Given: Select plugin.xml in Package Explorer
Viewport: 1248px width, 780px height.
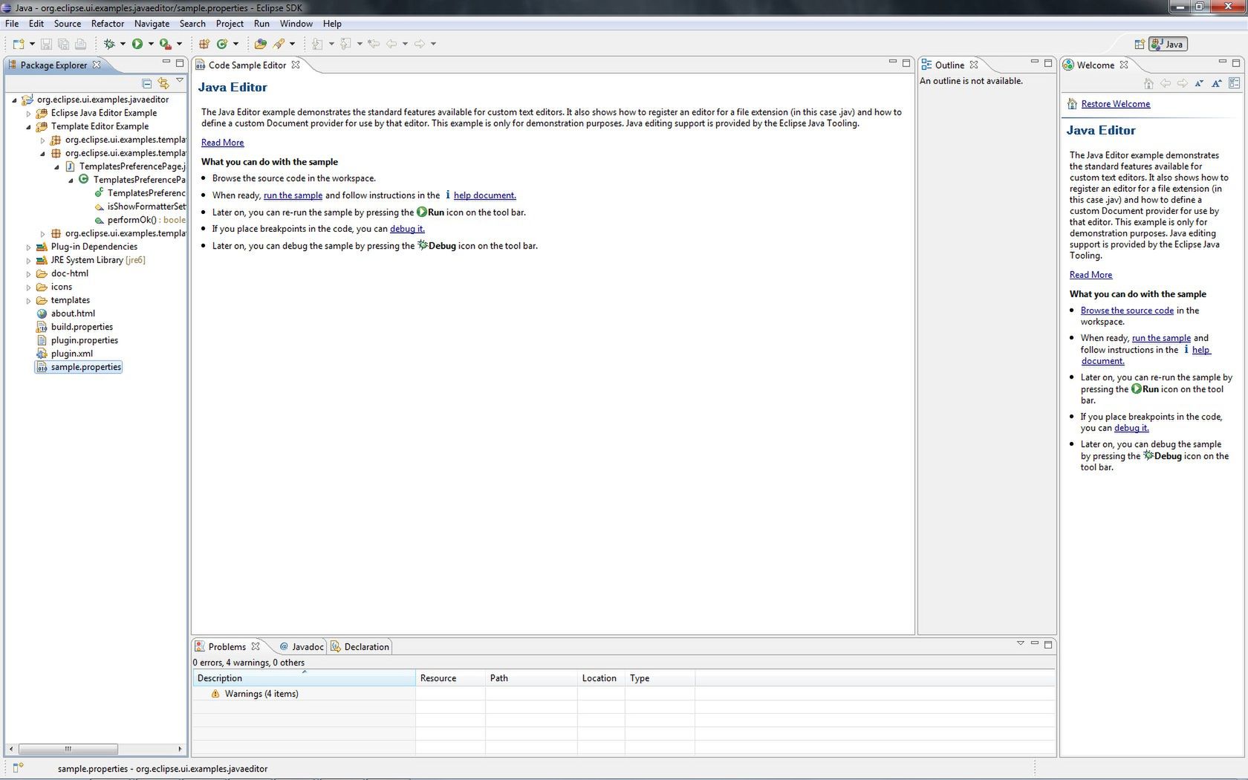Looking at the screenshot, I should point(71,354).
